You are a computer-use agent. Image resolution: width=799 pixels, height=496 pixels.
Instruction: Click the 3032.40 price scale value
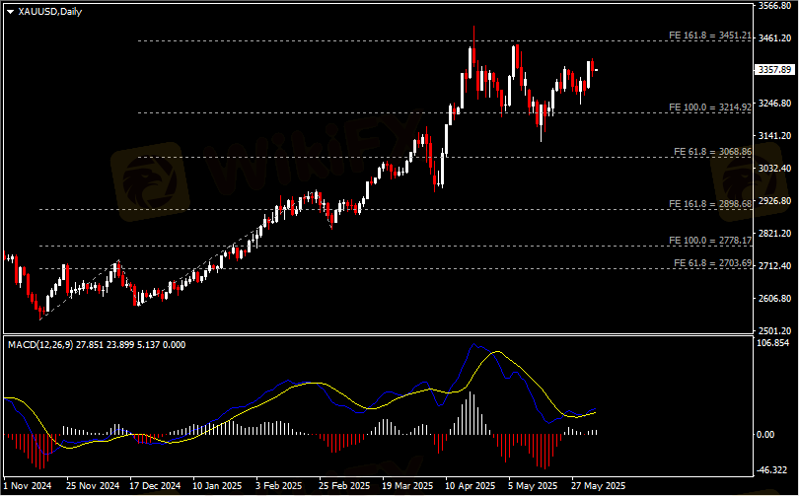[x=774, y=168]
